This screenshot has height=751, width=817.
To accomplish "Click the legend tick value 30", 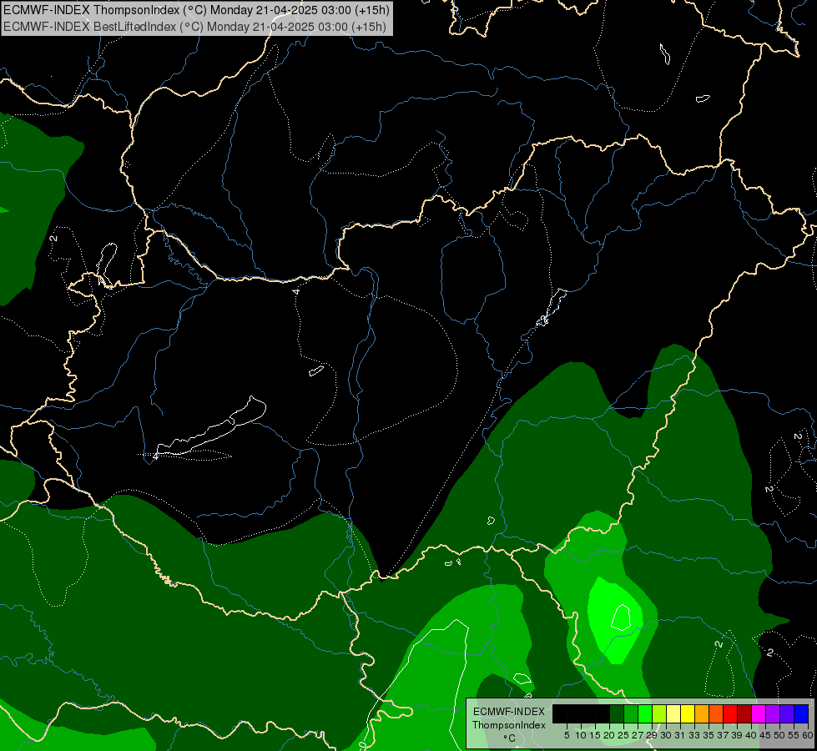I will coord(666,735).
